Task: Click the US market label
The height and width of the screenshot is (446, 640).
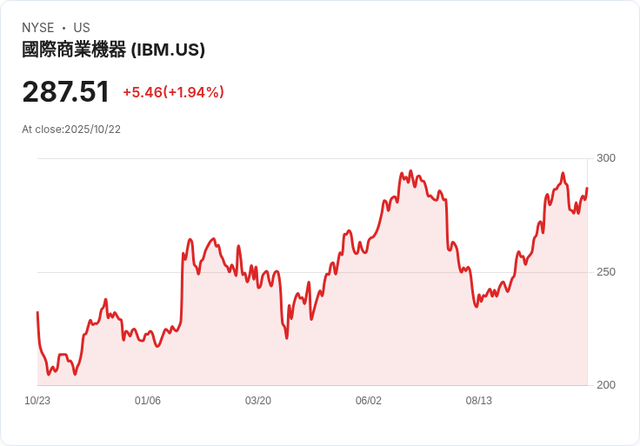Action: coord(82,28)
